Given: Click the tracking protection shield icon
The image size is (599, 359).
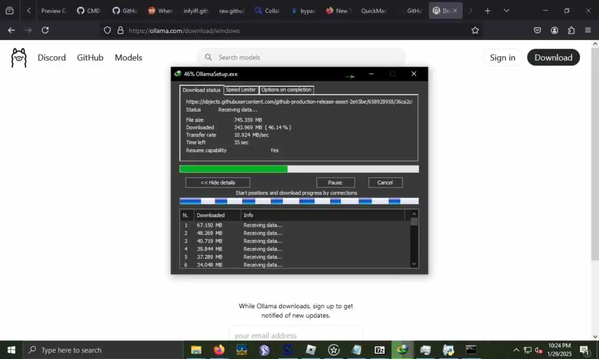Looking at the screenshot, I should [107, 30].
